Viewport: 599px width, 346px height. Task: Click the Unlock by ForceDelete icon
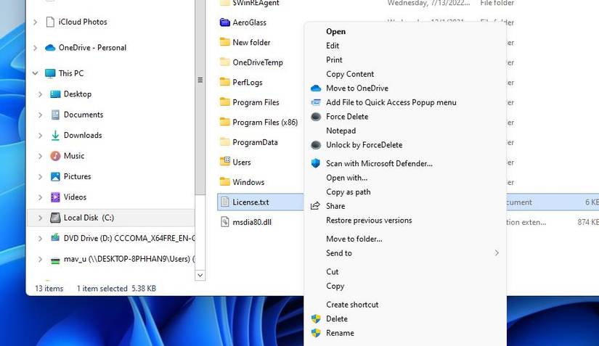(x=316, y=145)
